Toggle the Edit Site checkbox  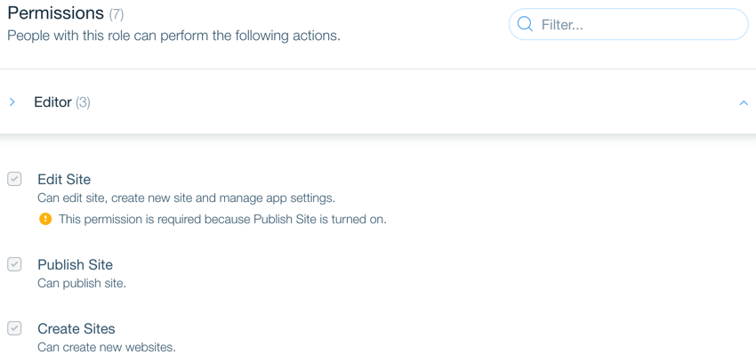click(x=14, y=180)
